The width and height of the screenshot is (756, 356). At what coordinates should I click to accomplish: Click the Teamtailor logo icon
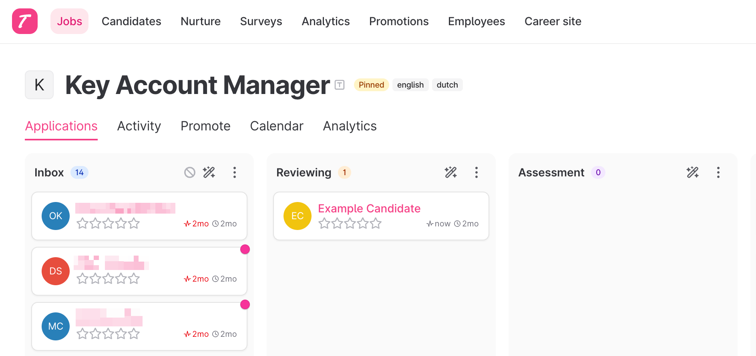25,21
